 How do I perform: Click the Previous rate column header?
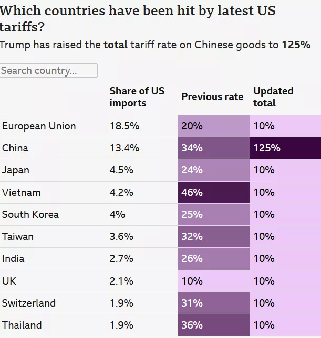coord(212,96)
